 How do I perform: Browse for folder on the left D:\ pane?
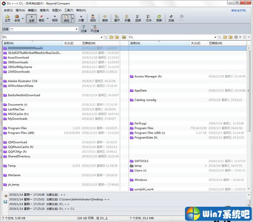coord(111,37)
